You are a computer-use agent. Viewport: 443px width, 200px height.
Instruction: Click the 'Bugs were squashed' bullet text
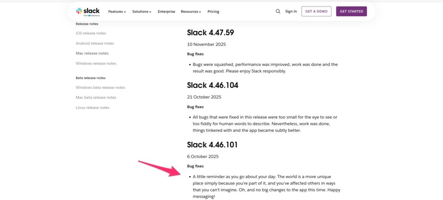tap(265, 68)
